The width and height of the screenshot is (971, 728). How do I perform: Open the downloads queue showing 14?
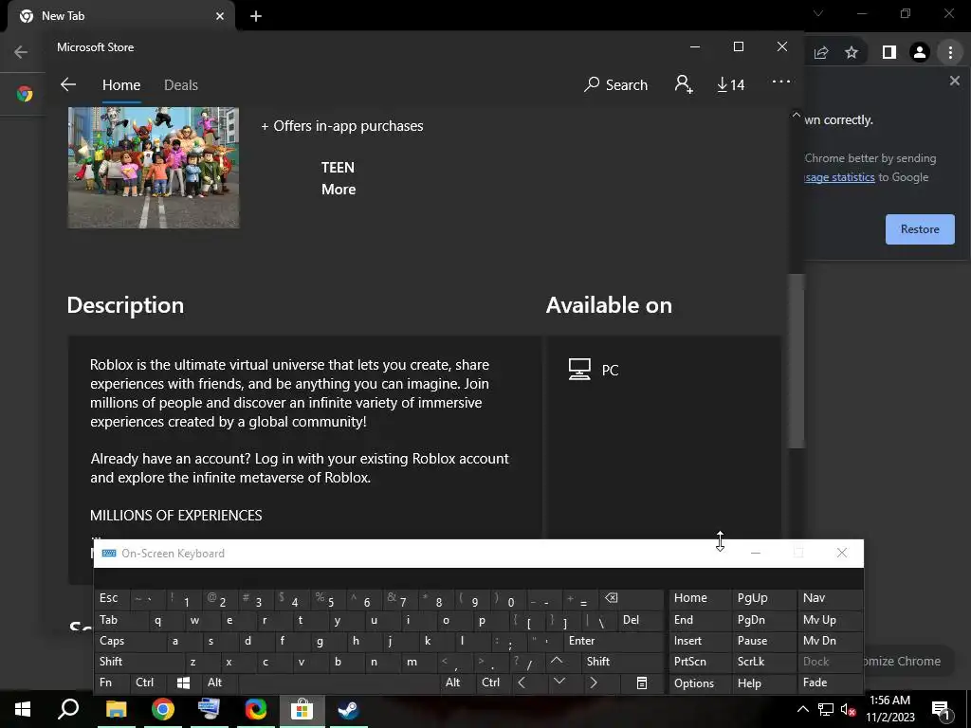coord(731,84)
